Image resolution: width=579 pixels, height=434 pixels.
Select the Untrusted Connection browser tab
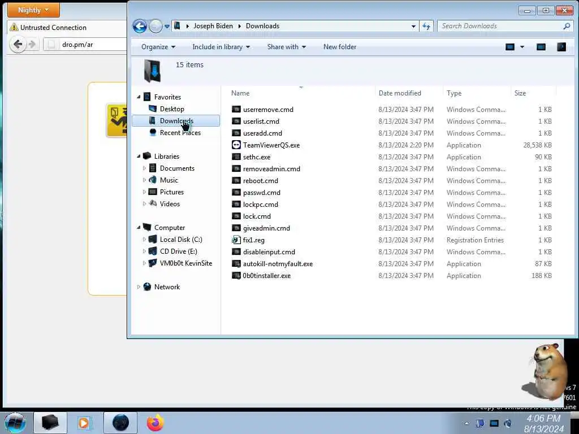click(x=67, y=27)
